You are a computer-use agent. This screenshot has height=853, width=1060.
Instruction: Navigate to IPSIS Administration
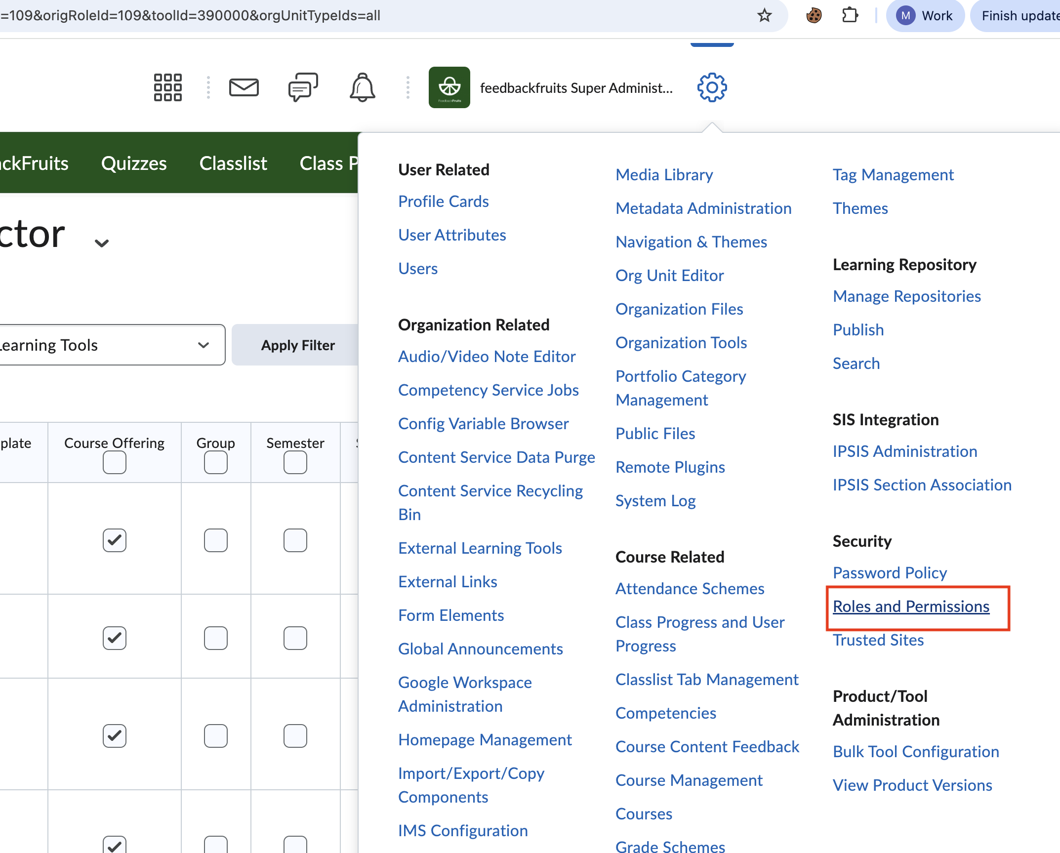(x=904, y=451)
